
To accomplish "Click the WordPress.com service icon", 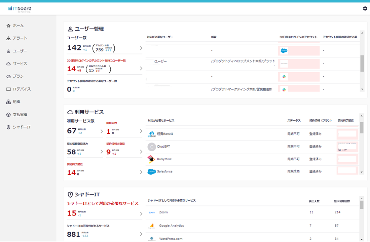I will coord(151,238).
